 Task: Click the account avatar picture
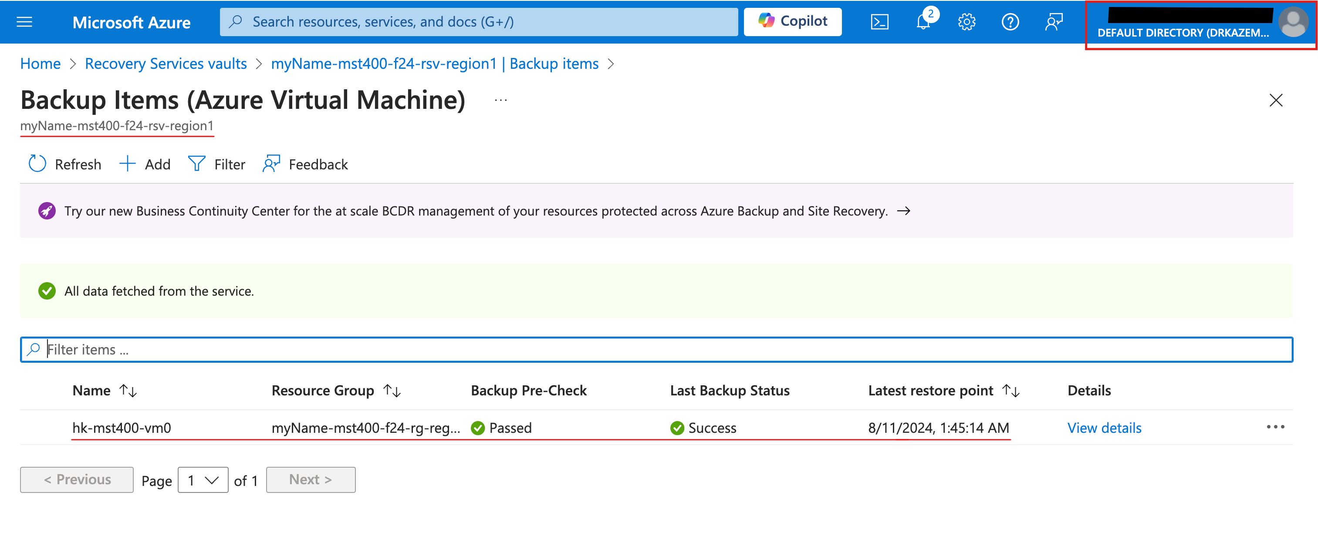tap(1293, 23)
